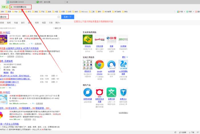Viewport: 200px width, 134px height.
Task: Click the 百度浏览器 blue compass icon
Action: coord(87,92)
